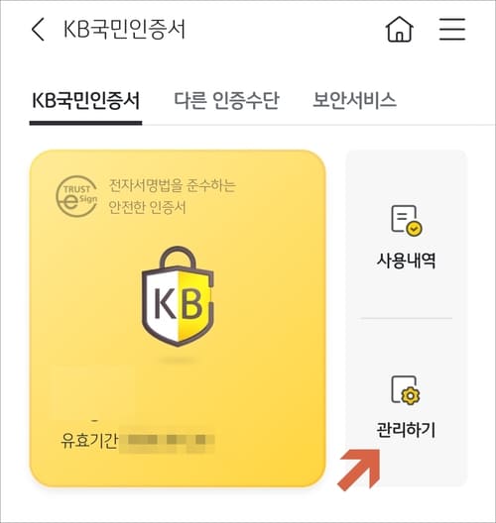Open the hamburger menu
The width and height of the screenshot is (496, 523).
pos(452,29)
